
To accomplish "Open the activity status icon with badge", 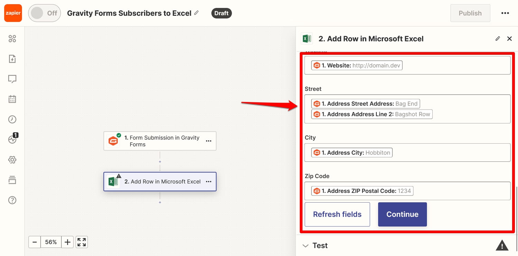I will 12,139.
